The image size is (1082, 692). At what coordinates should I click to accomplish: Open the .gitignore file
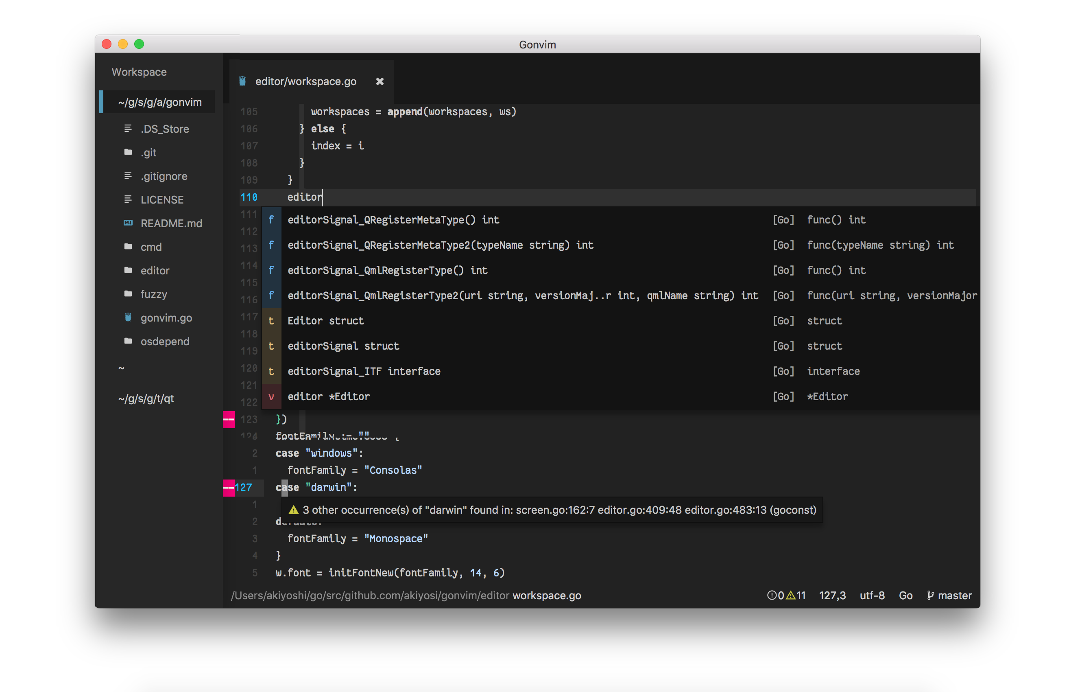164,176
